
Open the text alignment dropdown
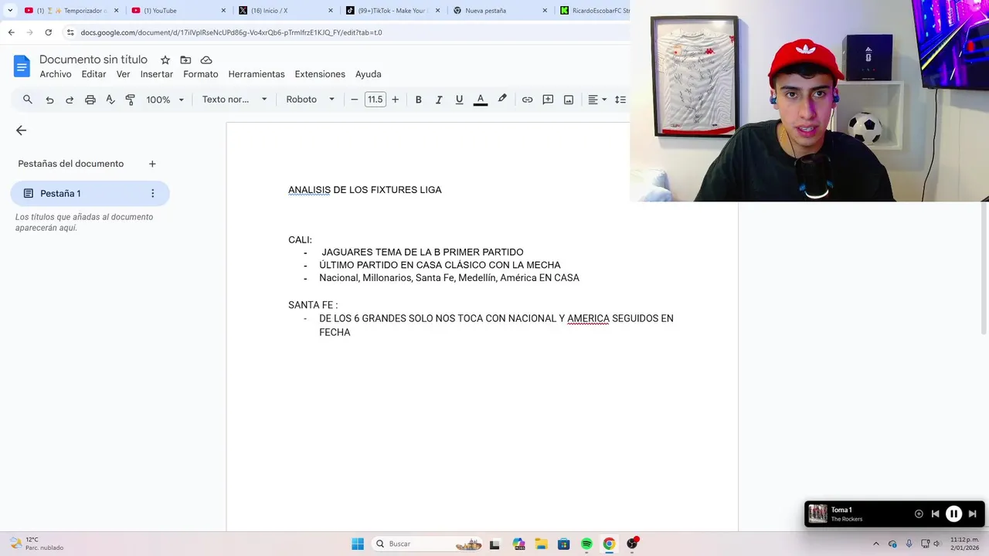pyautogui.click(x=597, y=100)
